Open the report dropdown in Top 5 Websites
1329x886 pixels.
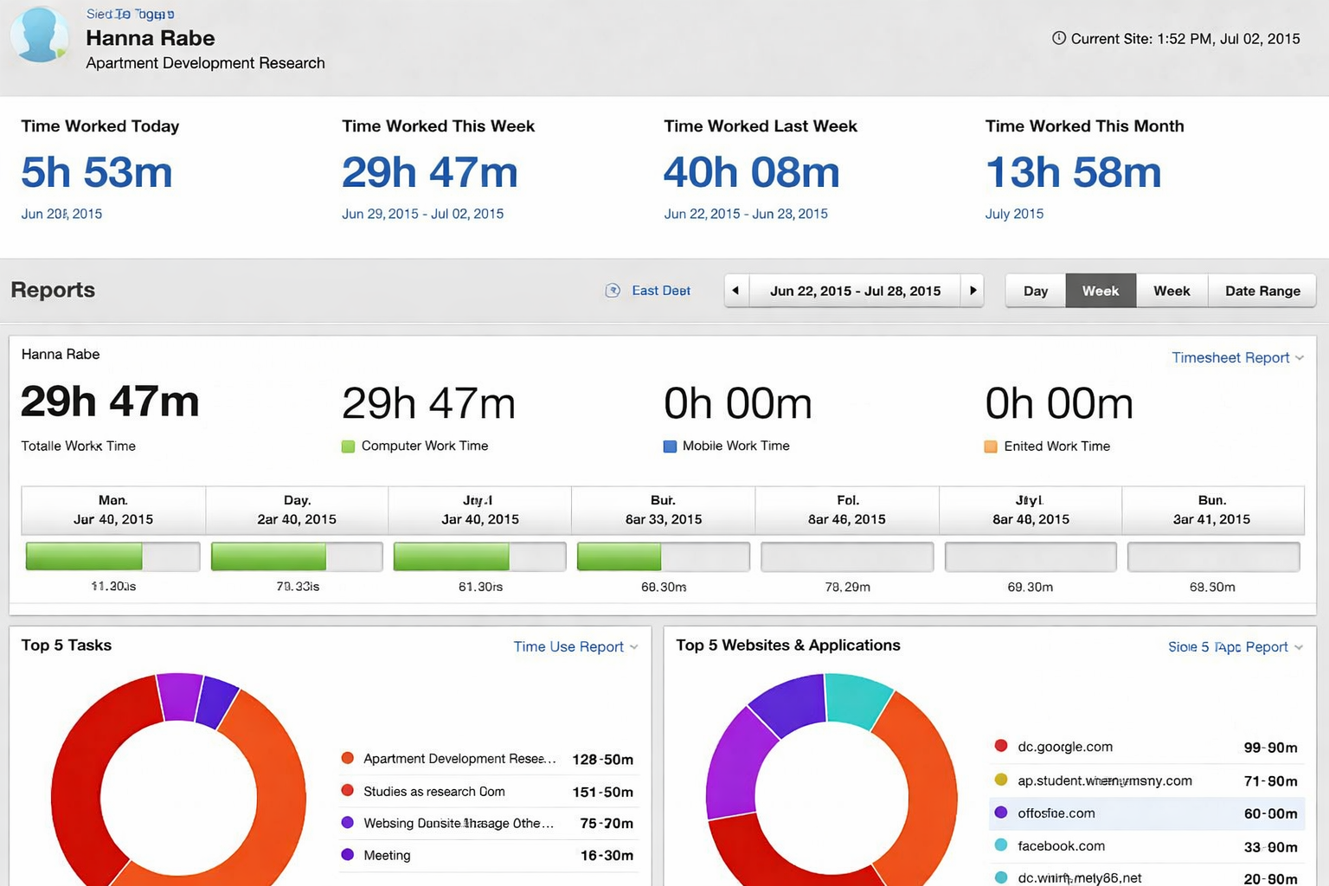point(1236,646)
